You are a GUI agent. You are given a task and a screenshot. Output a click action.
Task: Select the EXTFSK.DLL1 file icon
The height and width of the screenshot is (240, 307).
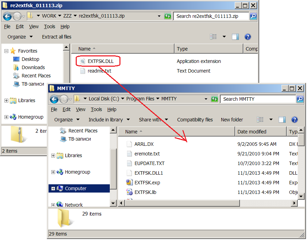click(x=129, y=173)
